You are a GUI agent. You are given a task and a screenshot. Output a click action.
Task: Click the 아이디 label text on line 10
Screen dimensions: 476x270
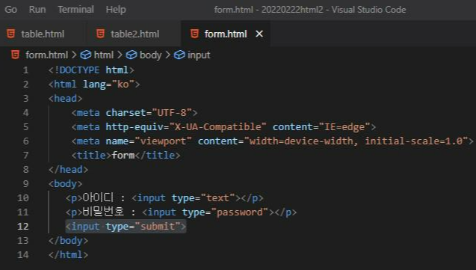[x=98, y=197]
